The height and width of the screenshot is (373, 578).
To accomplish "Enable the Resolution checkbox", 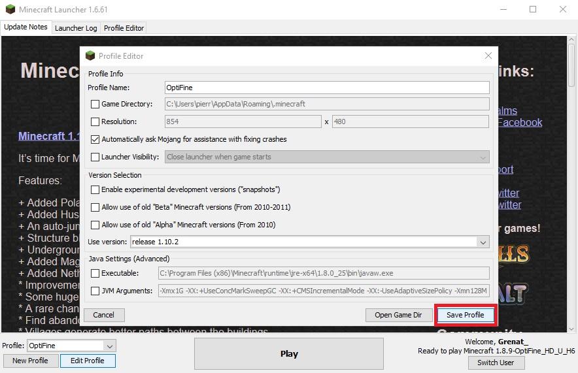I will 95,122.
